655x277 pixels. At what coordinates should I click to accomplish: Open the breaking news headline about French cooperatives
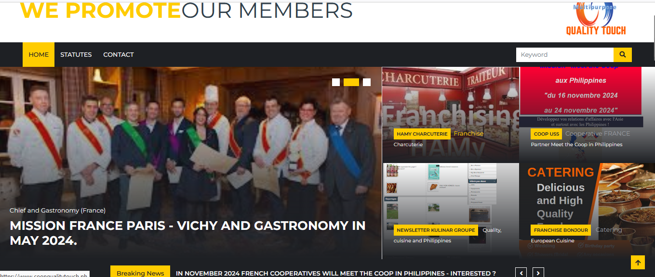pyautogui.click(x=336, y=273)
